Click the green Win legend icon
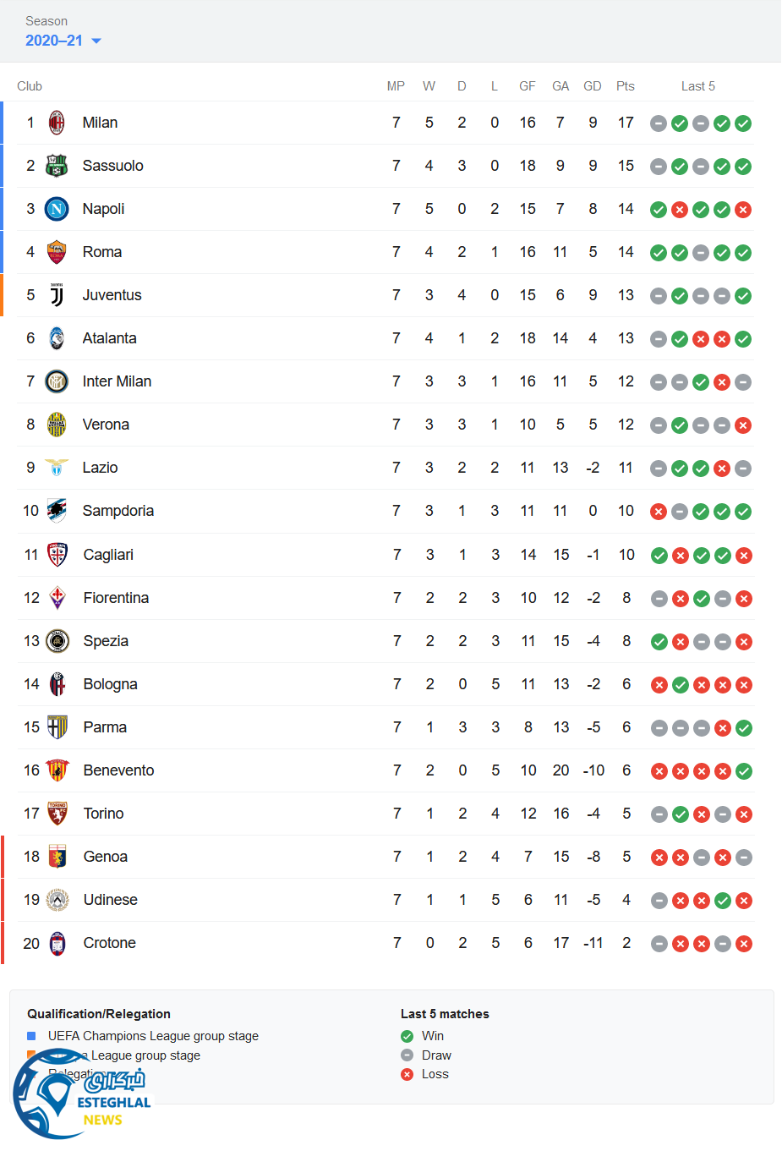The image size is (782, 1162). coord(407,1036)
